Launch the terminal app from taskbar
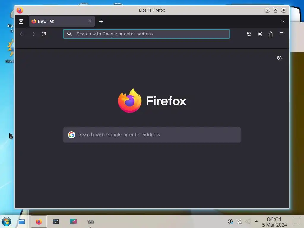 (56, 221)
